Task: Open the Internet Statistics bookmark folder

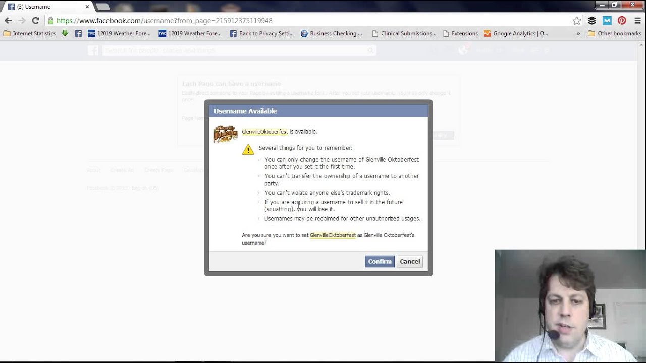Action: pyautogui.click(x=29, y=34)
